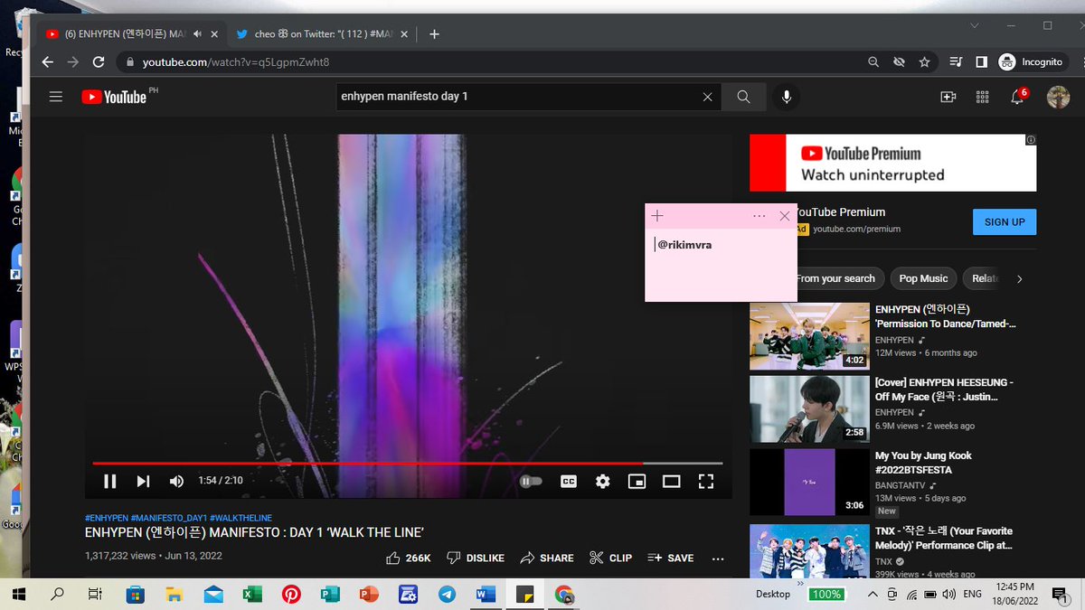Click the #ENHYPEN hashtag link
1085x610 pixels.
tap(106, 518)
